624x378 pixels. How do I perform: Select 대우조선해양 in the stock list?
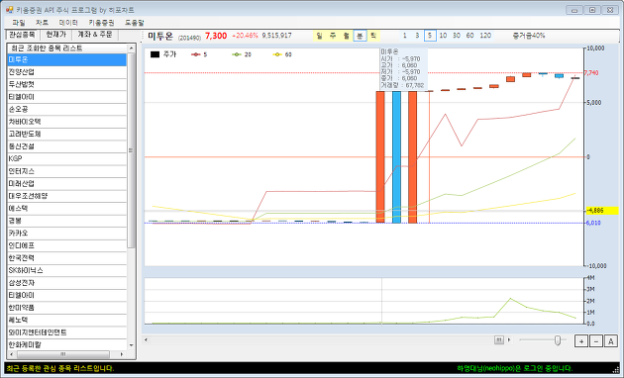pos(66,196)
